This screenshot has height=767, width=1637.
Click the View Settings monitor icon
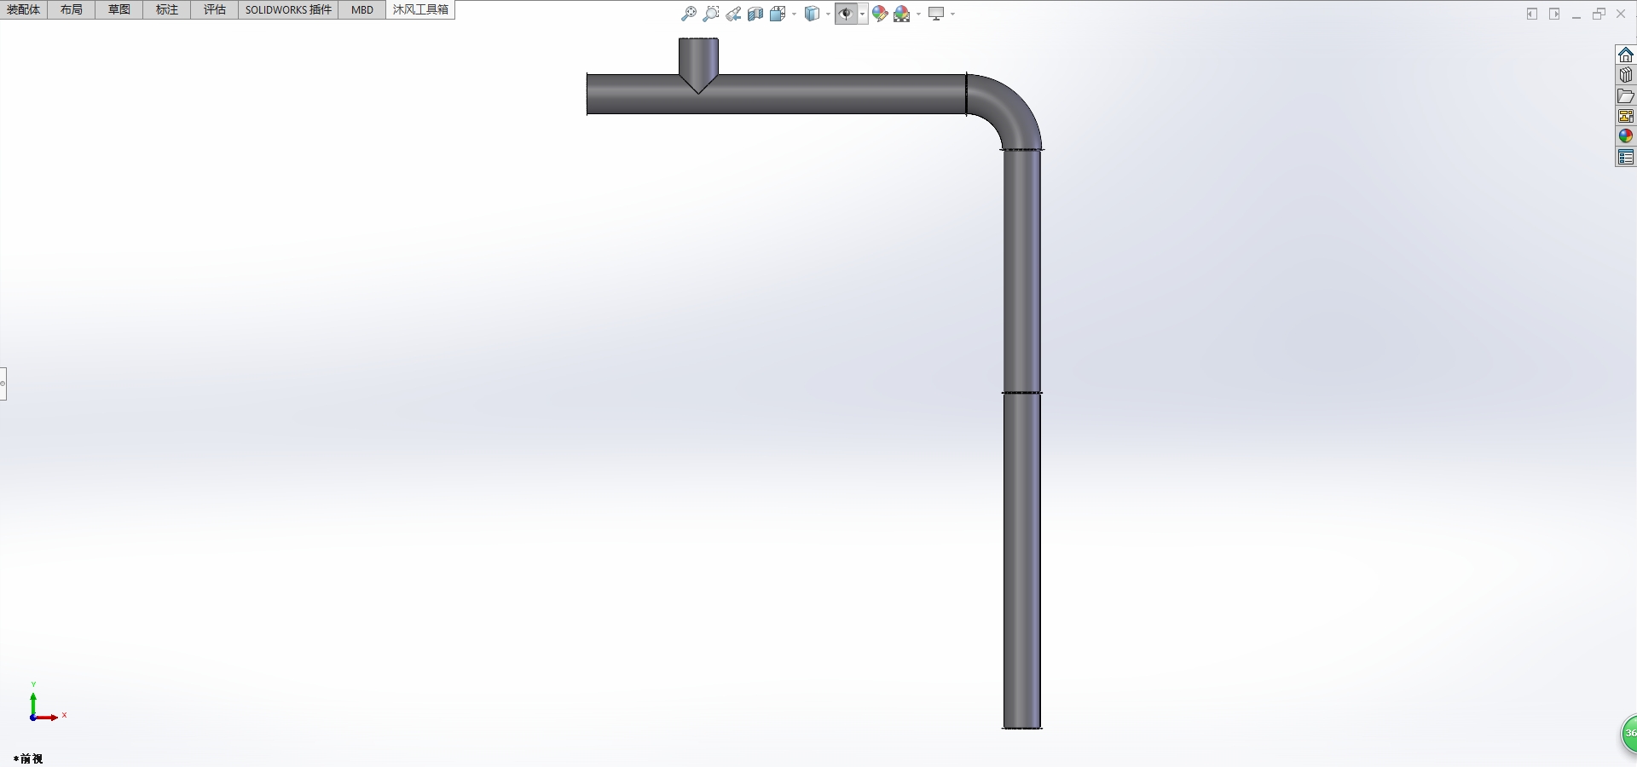point(936,14)
